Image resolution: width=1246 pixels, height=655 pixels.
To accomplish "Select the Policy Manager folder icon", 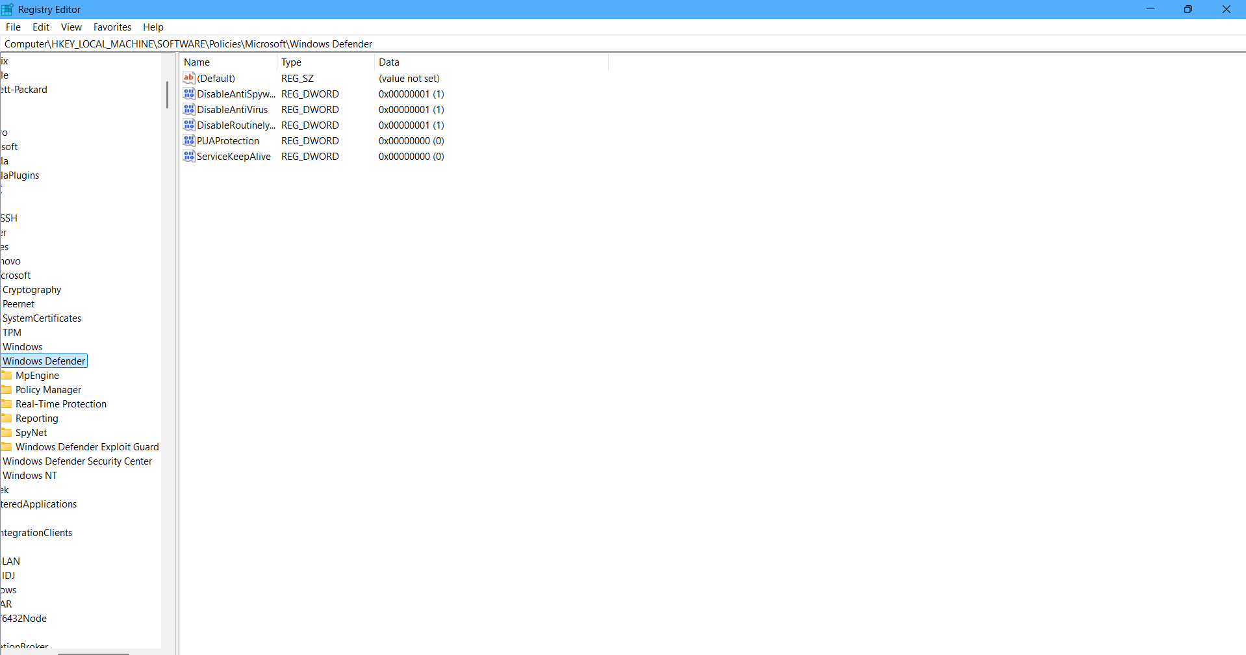I will click(x=6, y=390).
